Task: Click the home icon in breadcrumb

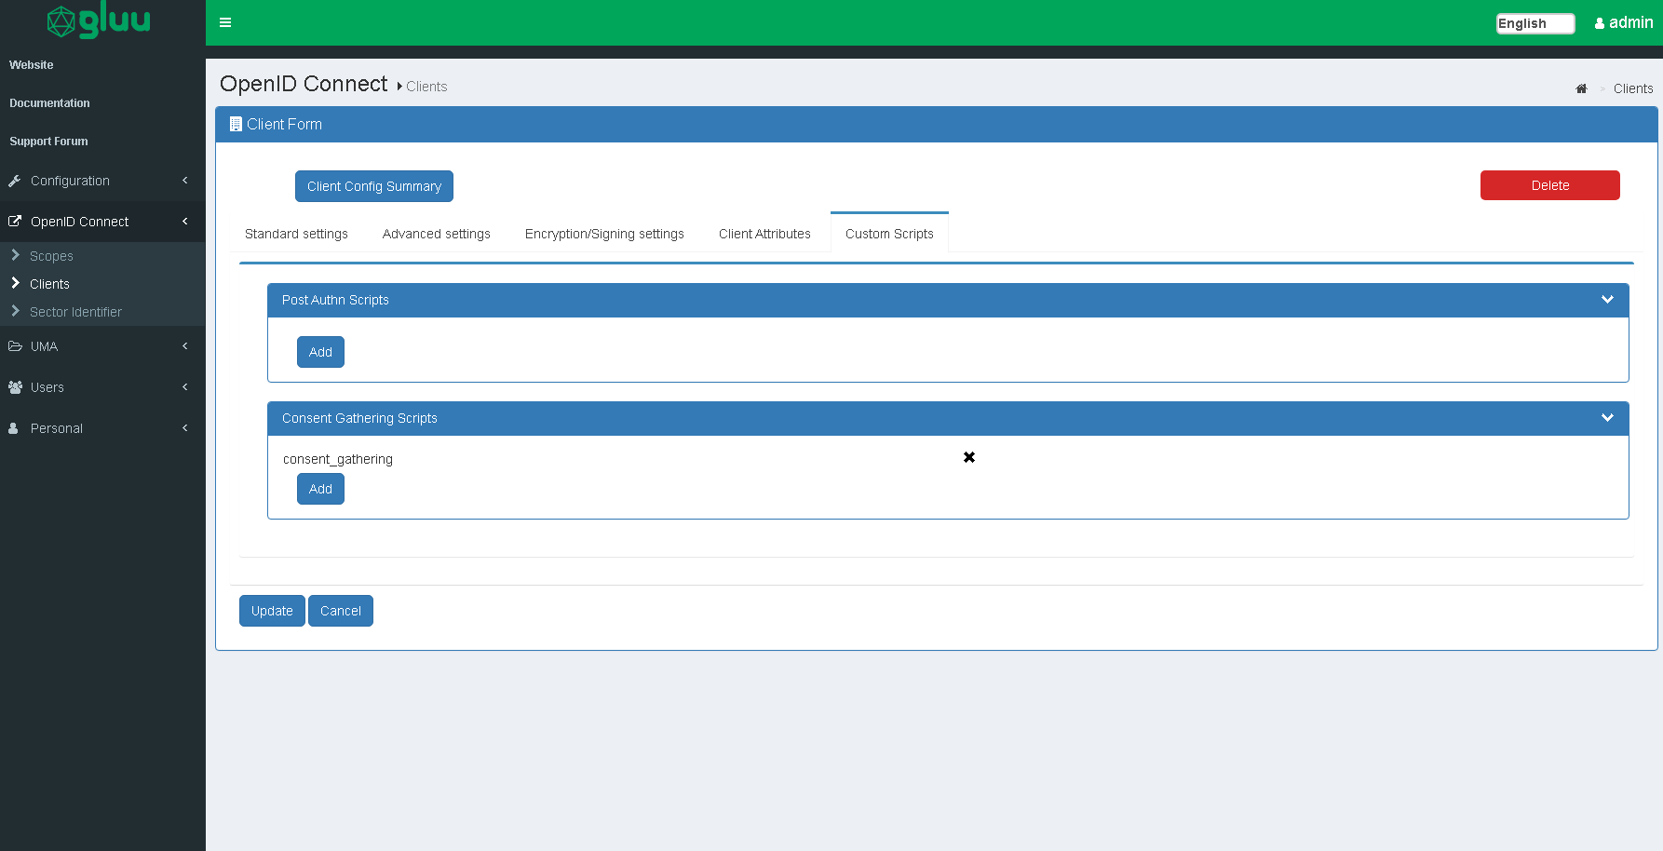Action: (1581, 88)
